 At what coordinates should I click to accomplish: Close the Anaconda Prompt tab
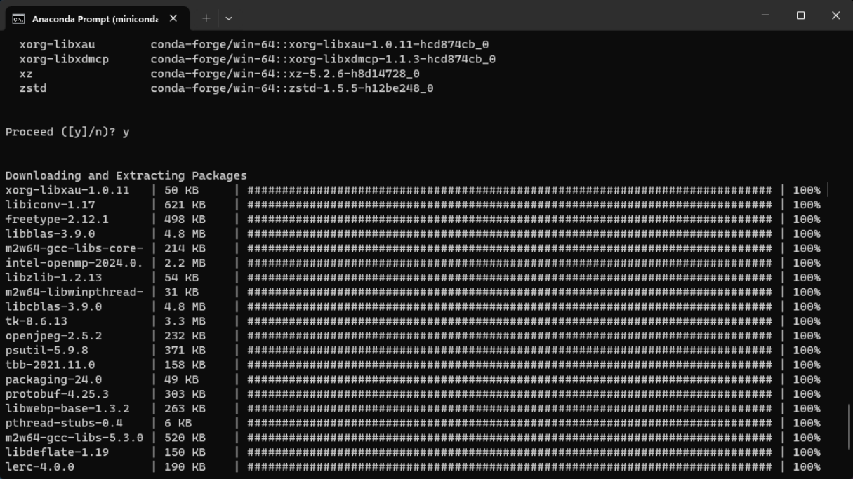click(x=174, y=18)
